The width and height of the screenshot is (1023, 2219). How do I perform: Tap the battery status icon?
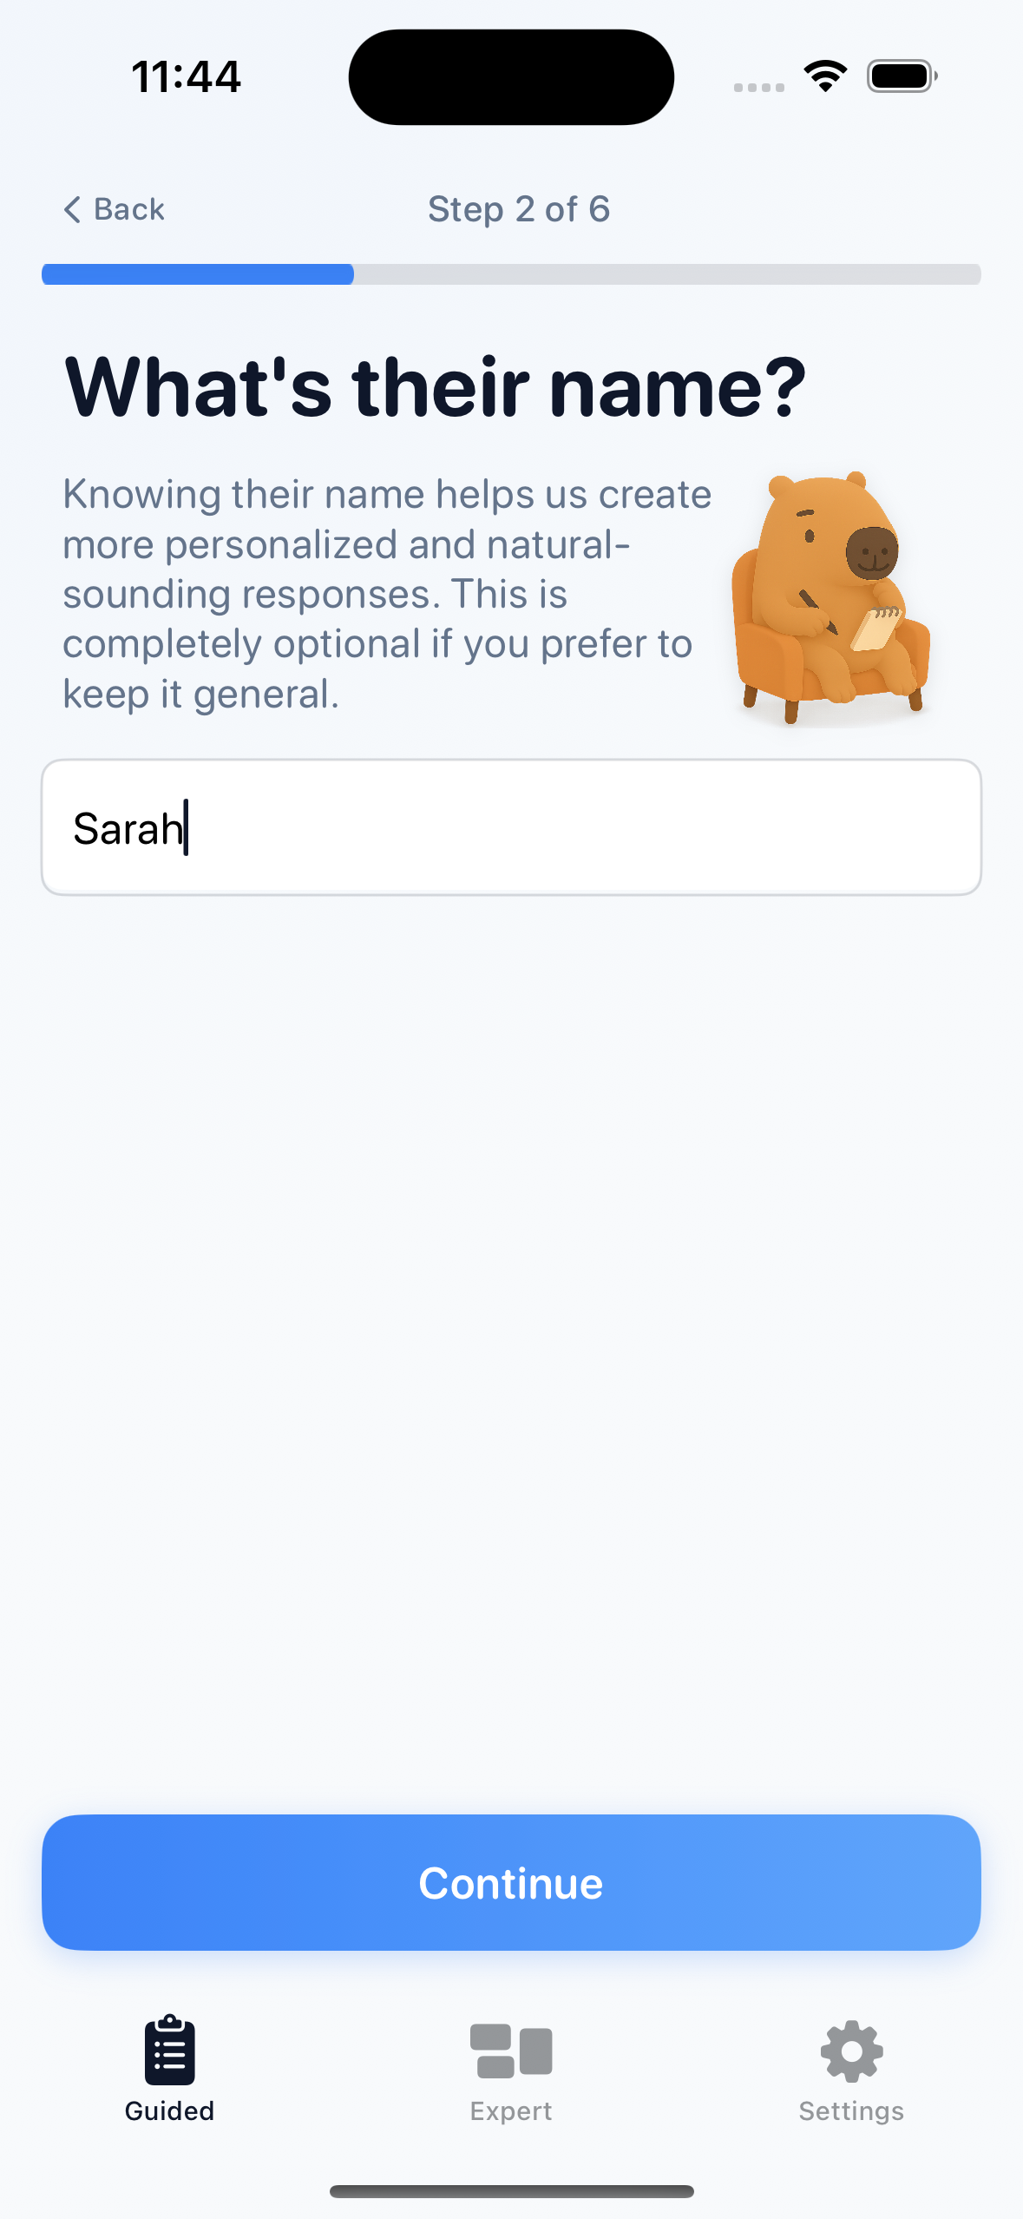click(x=902, y=76)
